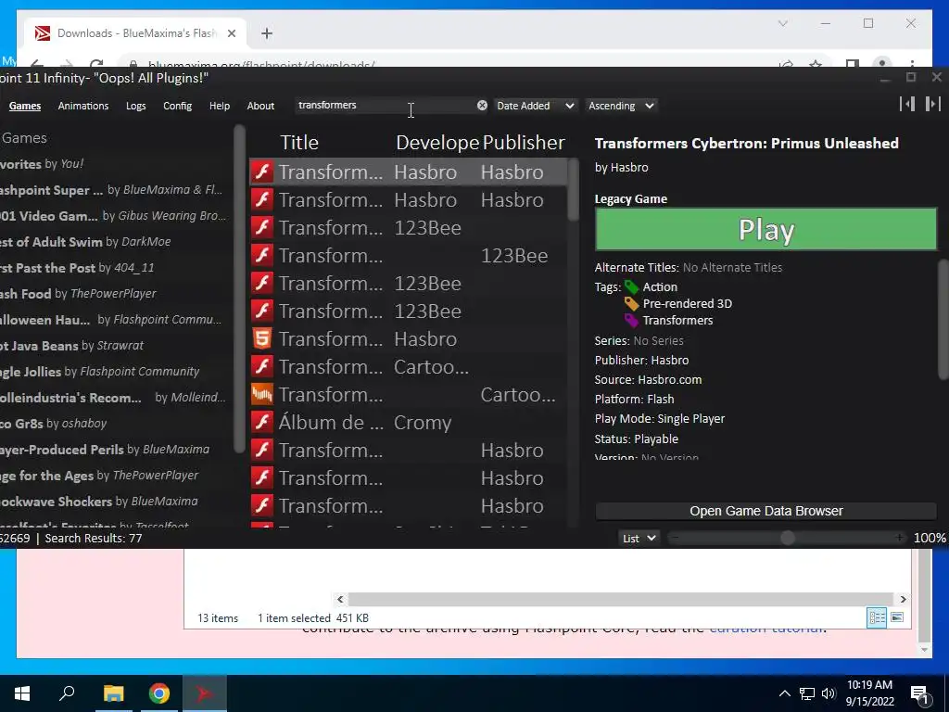Click Chrome's three-dot menu button
The width and height of the screenshot is (949, 712).
(x=912, y=64)
